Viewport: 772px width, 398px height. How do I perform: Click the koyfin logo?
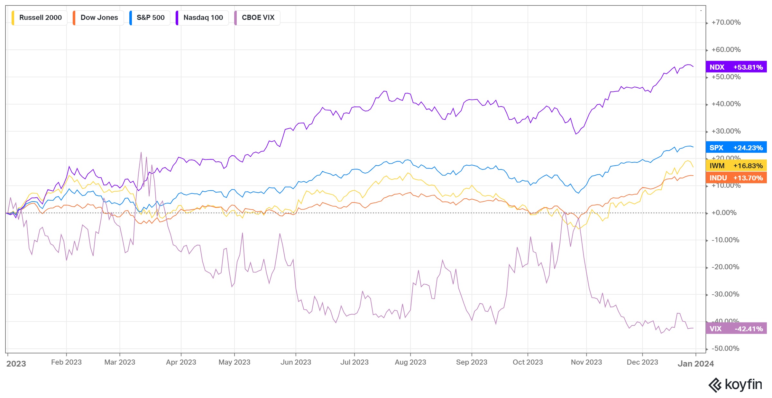(x=735, y=385)
